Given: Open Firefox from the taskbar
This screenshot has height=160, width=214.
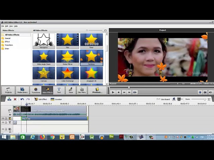Looking at the screenshot, I should [x=42, y=137].
